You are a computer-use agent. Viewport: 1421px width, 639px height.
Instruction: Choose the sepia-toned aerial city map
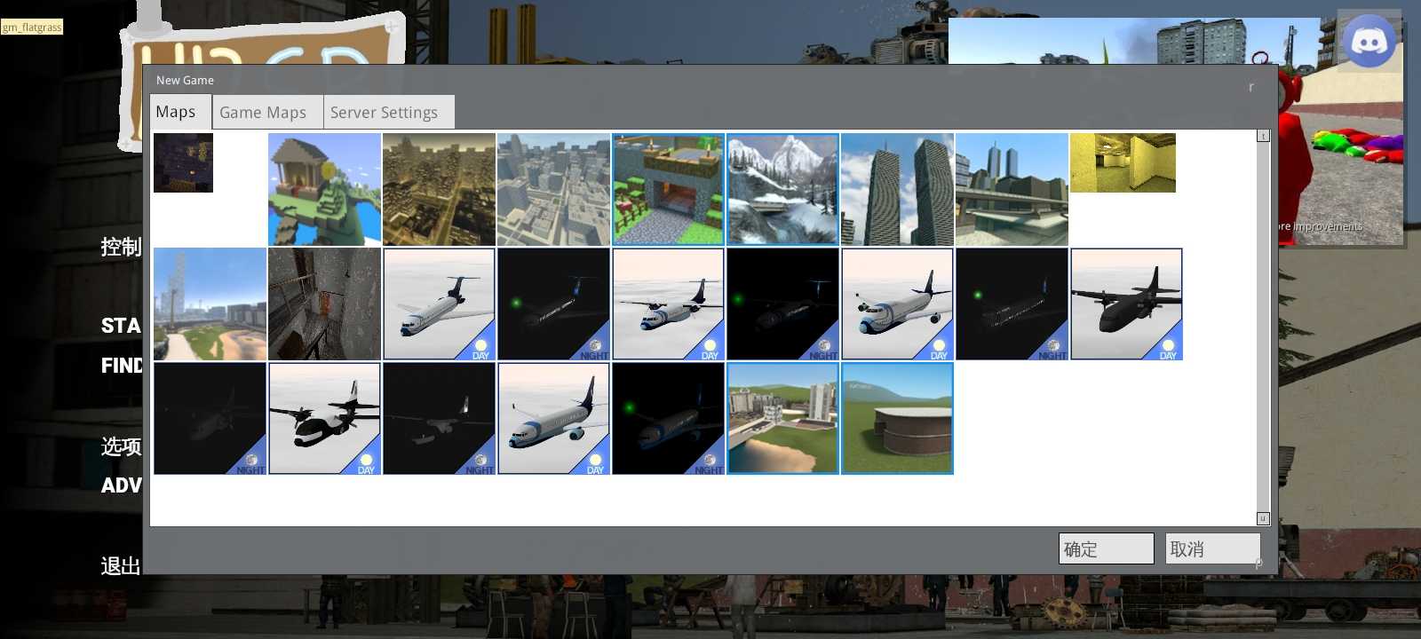439,189
